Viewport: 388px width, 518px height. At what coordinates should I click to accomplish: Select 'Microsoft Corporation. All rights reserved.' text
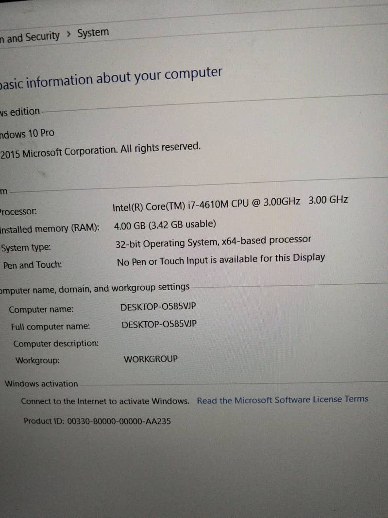point(112,150)
